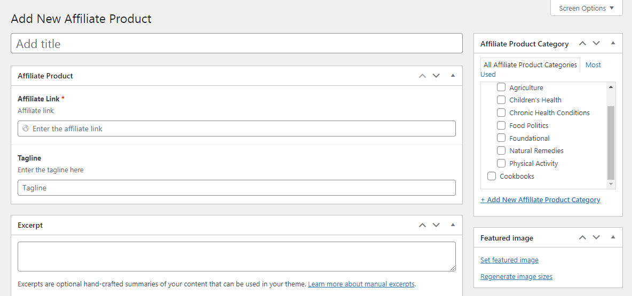Collapse Affiliate Product Category panel

click(613, 43)
